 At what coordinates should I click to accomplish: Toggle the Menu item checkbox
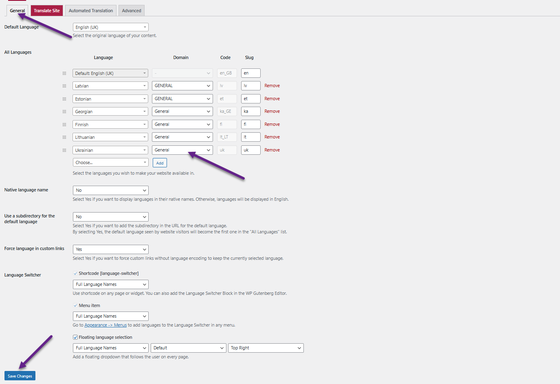[x=75, y=305]
